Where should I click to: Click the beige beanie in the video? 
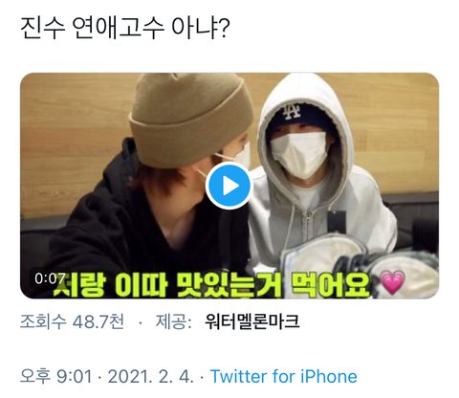coord(190,120)
